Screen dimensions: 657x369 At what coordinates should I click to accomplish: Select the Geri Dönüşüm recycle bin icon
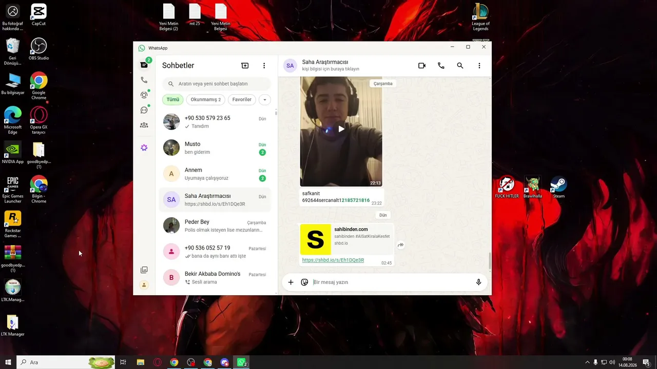pos(13,52)
